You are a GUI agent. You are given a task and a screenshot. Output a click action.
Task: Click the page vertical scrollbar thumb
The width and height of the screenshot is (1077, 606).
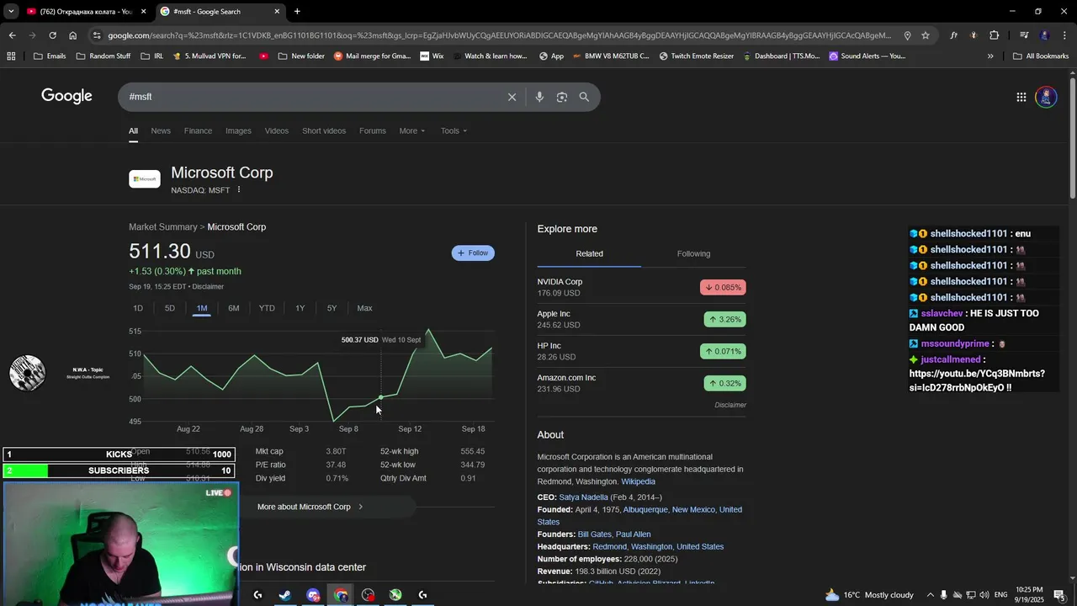tap(1073, 139)
